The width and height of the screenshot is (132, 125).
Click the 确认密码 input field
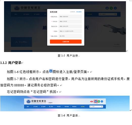(x=70, y=36)
